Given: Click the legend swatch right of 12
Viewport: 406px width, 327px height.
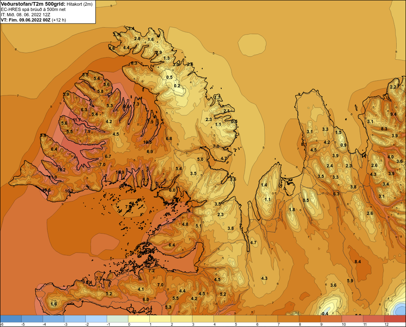Looking at the screenshot, I should pos(395,319).
